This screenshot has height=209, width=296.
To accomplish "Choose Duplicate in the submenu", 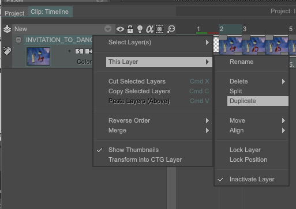I will 258,101.
